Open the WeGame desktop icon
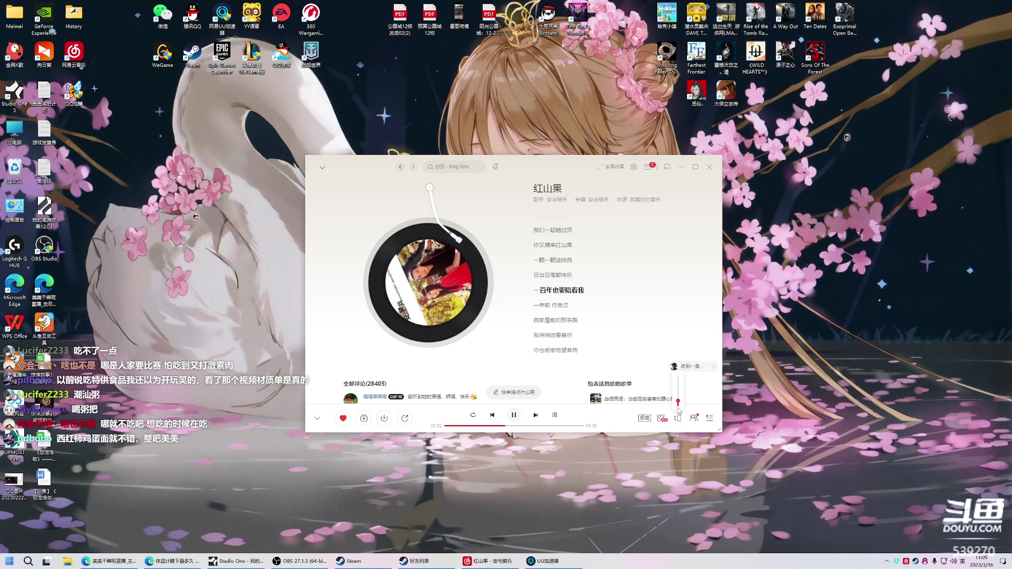This screenshot has height=569, width=1012. tap(162, 55)
